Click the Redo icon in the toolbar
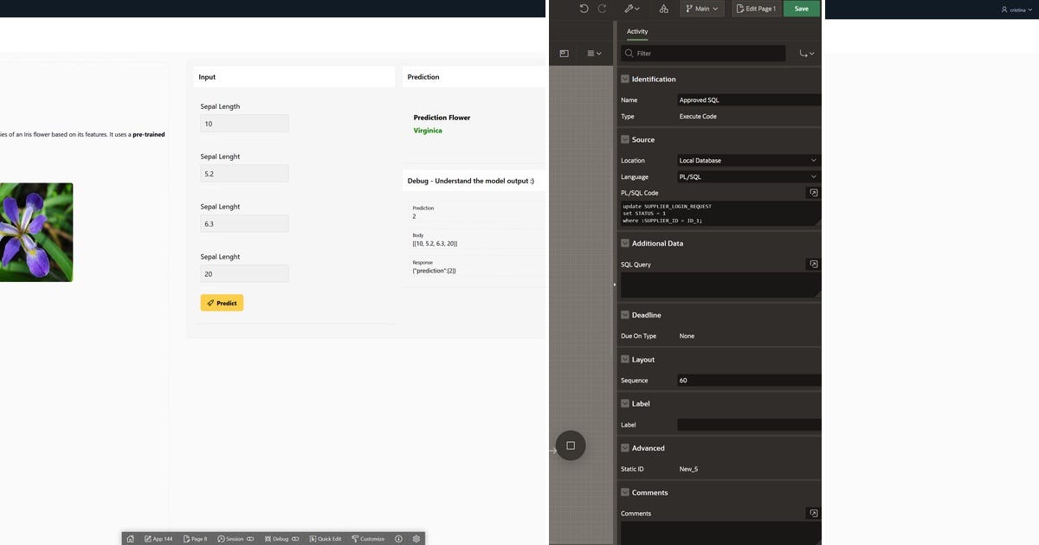This screenshot has height=545, width=1039. tap(601, 8)
